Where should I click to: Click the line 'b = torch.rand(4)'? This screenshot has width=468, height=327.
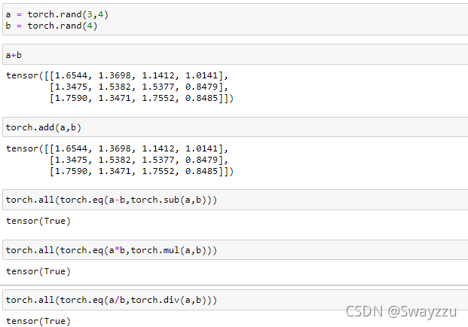pos(51,26)
